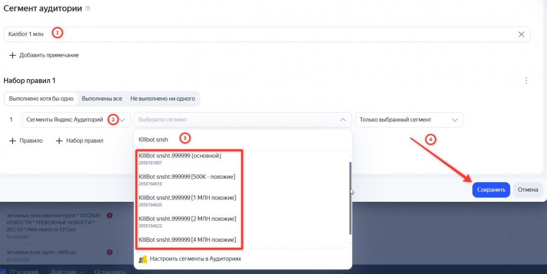Click the Killbot snsh search field

tap(243, 139)
